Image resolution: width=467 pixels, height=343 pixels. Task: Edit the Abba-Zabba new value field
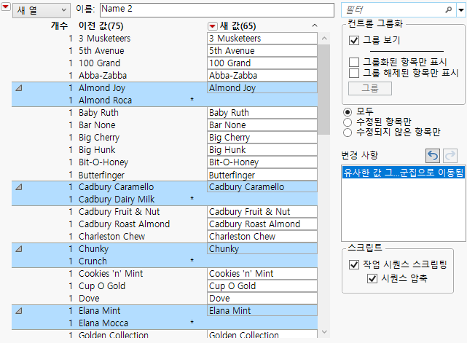click(262, 76)
